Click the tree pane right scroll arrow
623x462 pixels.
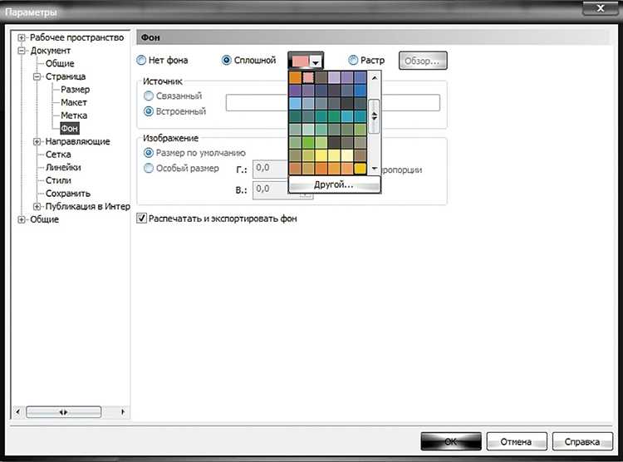[x=123, y=412]
